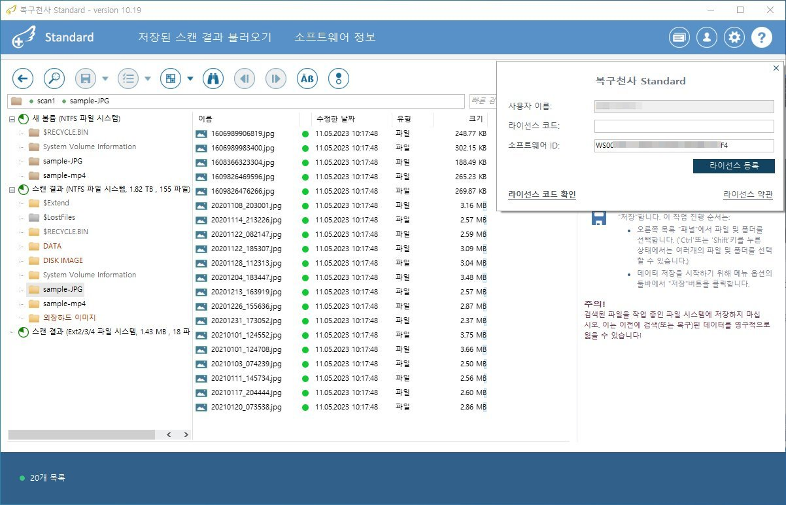Viewport: 786px width, 505px height.
Task: Open 저장된 스캔 결과 불러오기 menu
Action: tap(205, 37)
